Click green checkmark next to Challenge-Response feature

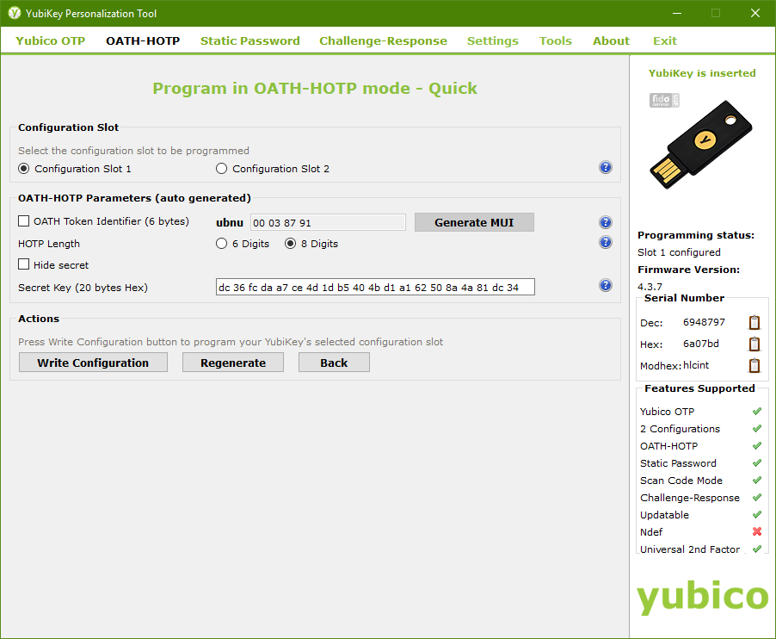click(757, 497)
